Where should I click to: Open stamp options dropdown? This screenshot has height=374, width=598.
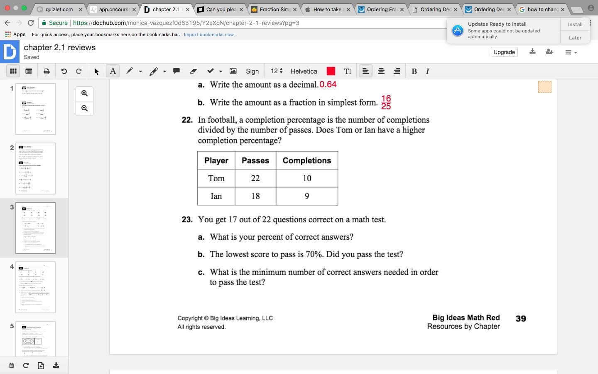pyautogui.click(x=221, y=71)
